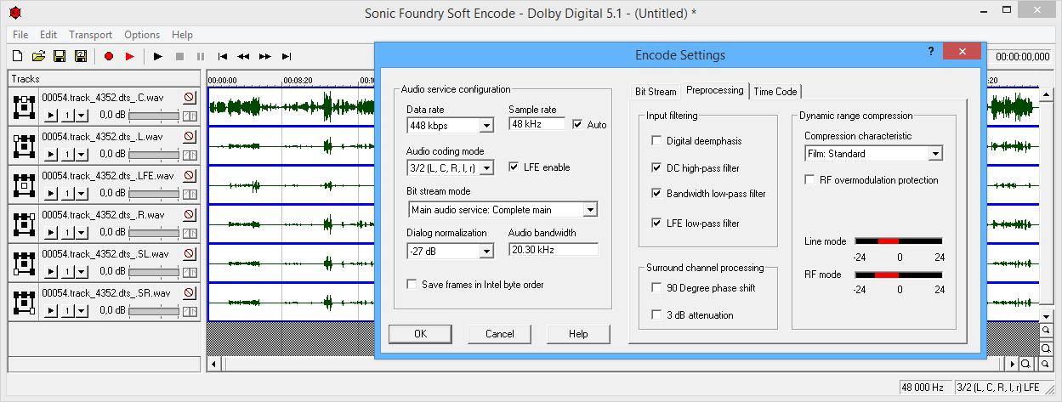Click the channel assignment icon of the _.SL.wav track
1062x402 pixels.
25,263
